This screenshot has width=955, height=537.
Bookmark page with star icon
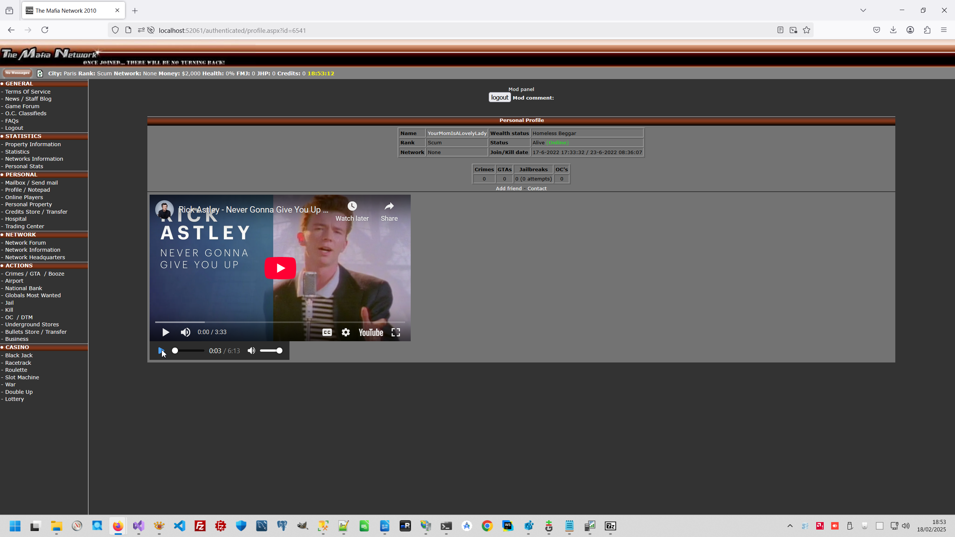(x=807, y=30)
